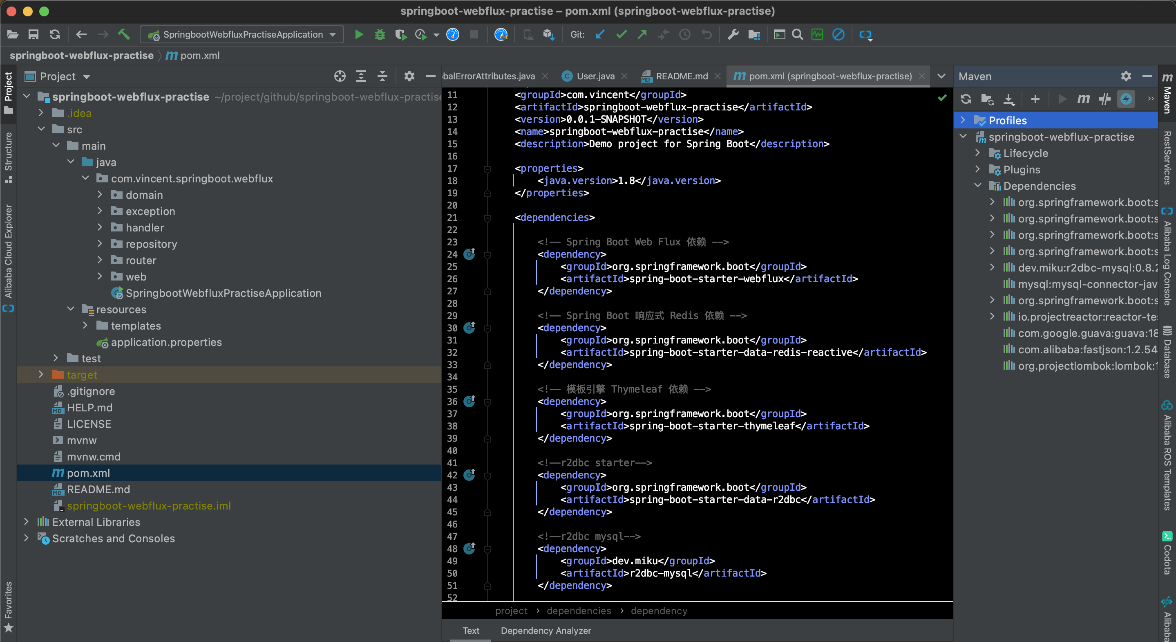Select Profiles node in Maven panel

tap(1055, 121)
